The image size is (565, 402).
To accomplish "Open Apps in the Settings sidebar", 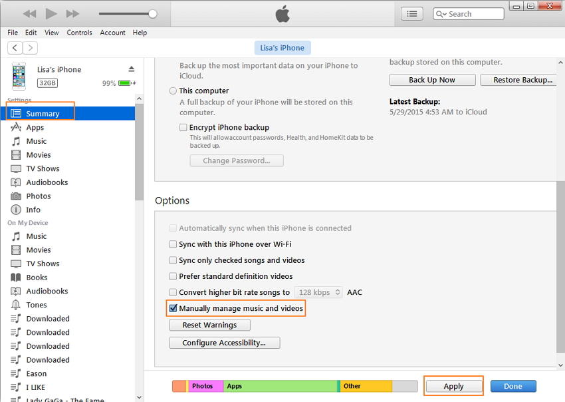I will (x=35, y=127).
